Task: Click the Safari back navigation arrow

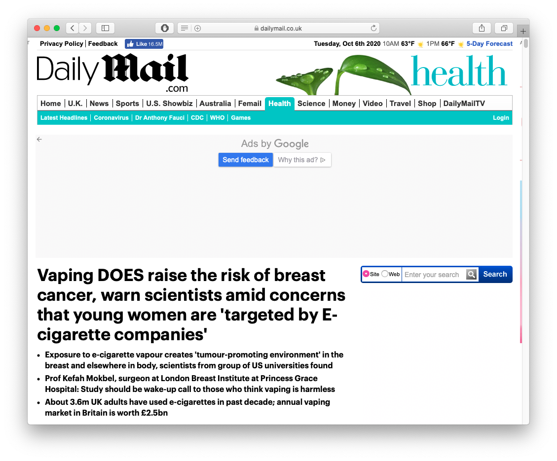Action: (x=73, y=28)
